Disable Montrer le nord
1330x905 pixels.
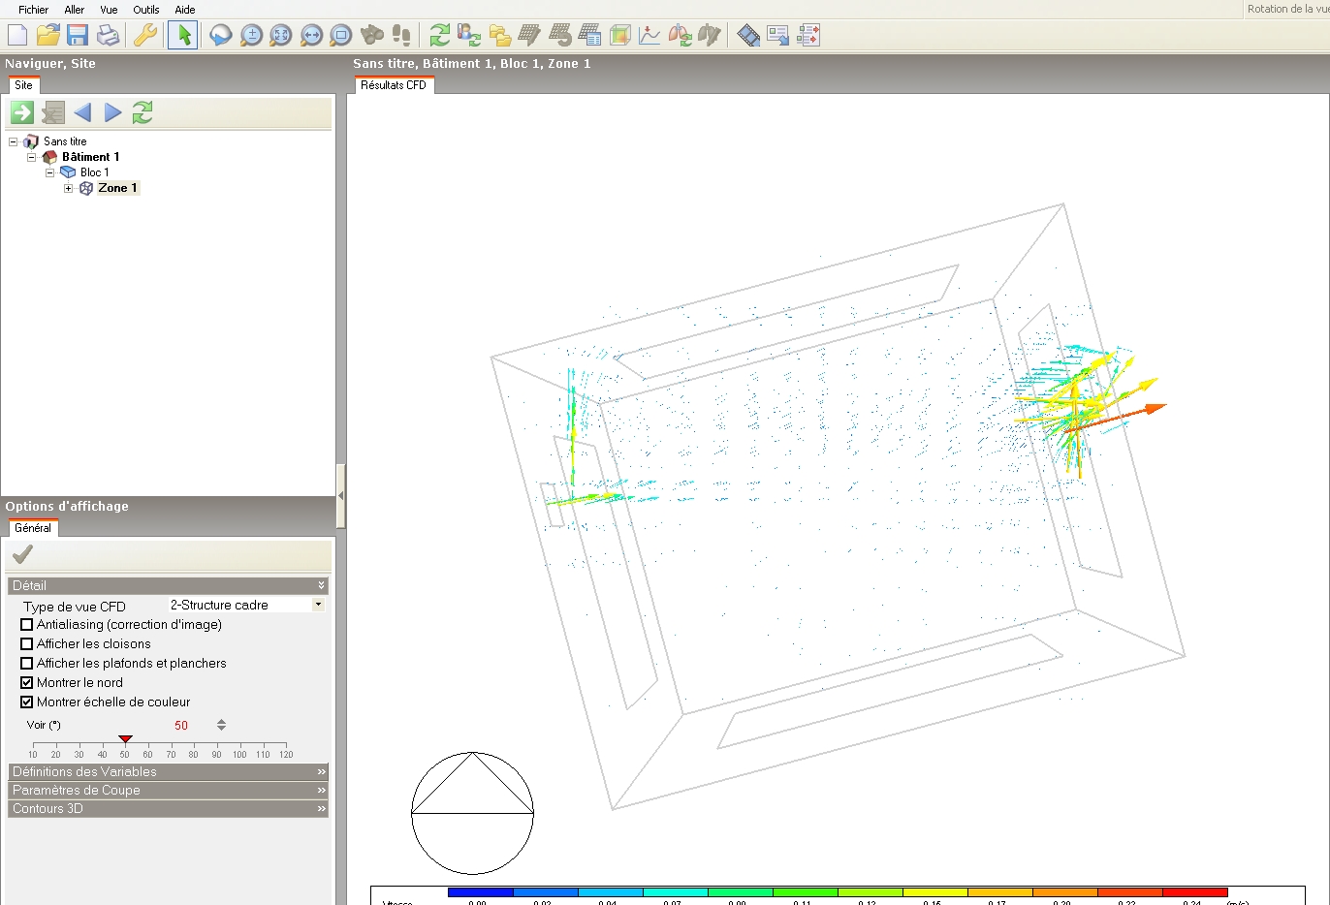pyautogui.click(x=25, y=682)
